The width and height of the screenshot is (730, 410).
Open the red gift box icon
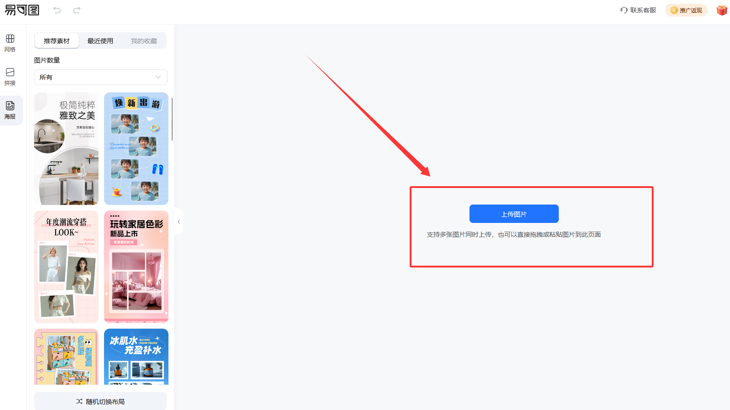[722, 10]
